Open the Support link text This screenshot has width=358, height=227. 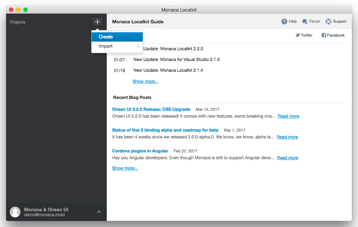tap(340, 22)
